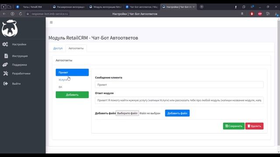Close the active Настройки browser tab
The width and height of the screenshot is (280, 157).
(x=194, y=7)
